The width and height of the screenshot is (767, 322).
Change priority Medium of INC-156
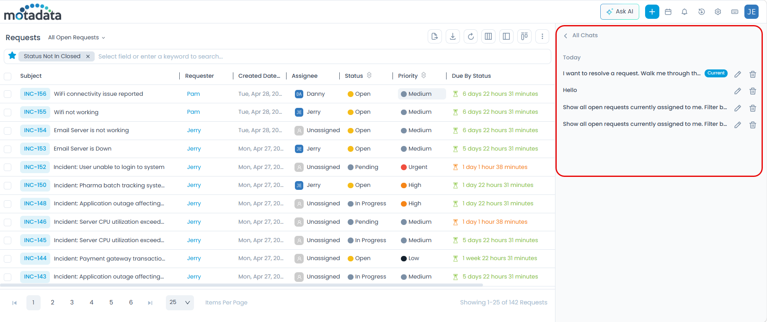(421, 94)
